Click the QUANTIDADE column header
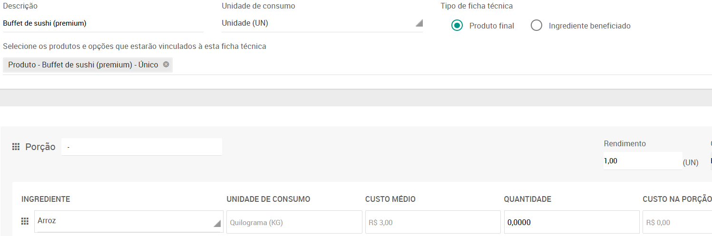712x236 pixels. [527, 199]
